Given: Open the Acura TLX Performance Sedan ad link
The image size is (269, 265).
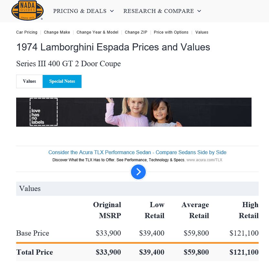Looking at the screenshot, I should 137,153.
